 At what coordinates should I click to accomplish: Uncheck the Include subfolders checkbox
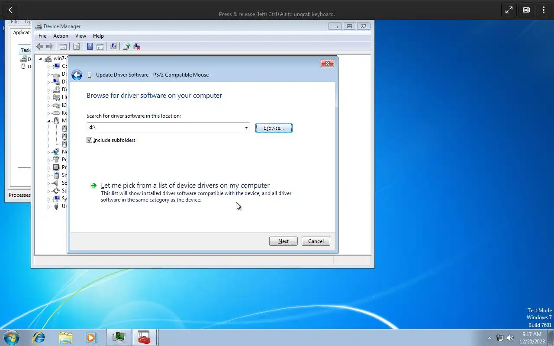coord(90,140)
